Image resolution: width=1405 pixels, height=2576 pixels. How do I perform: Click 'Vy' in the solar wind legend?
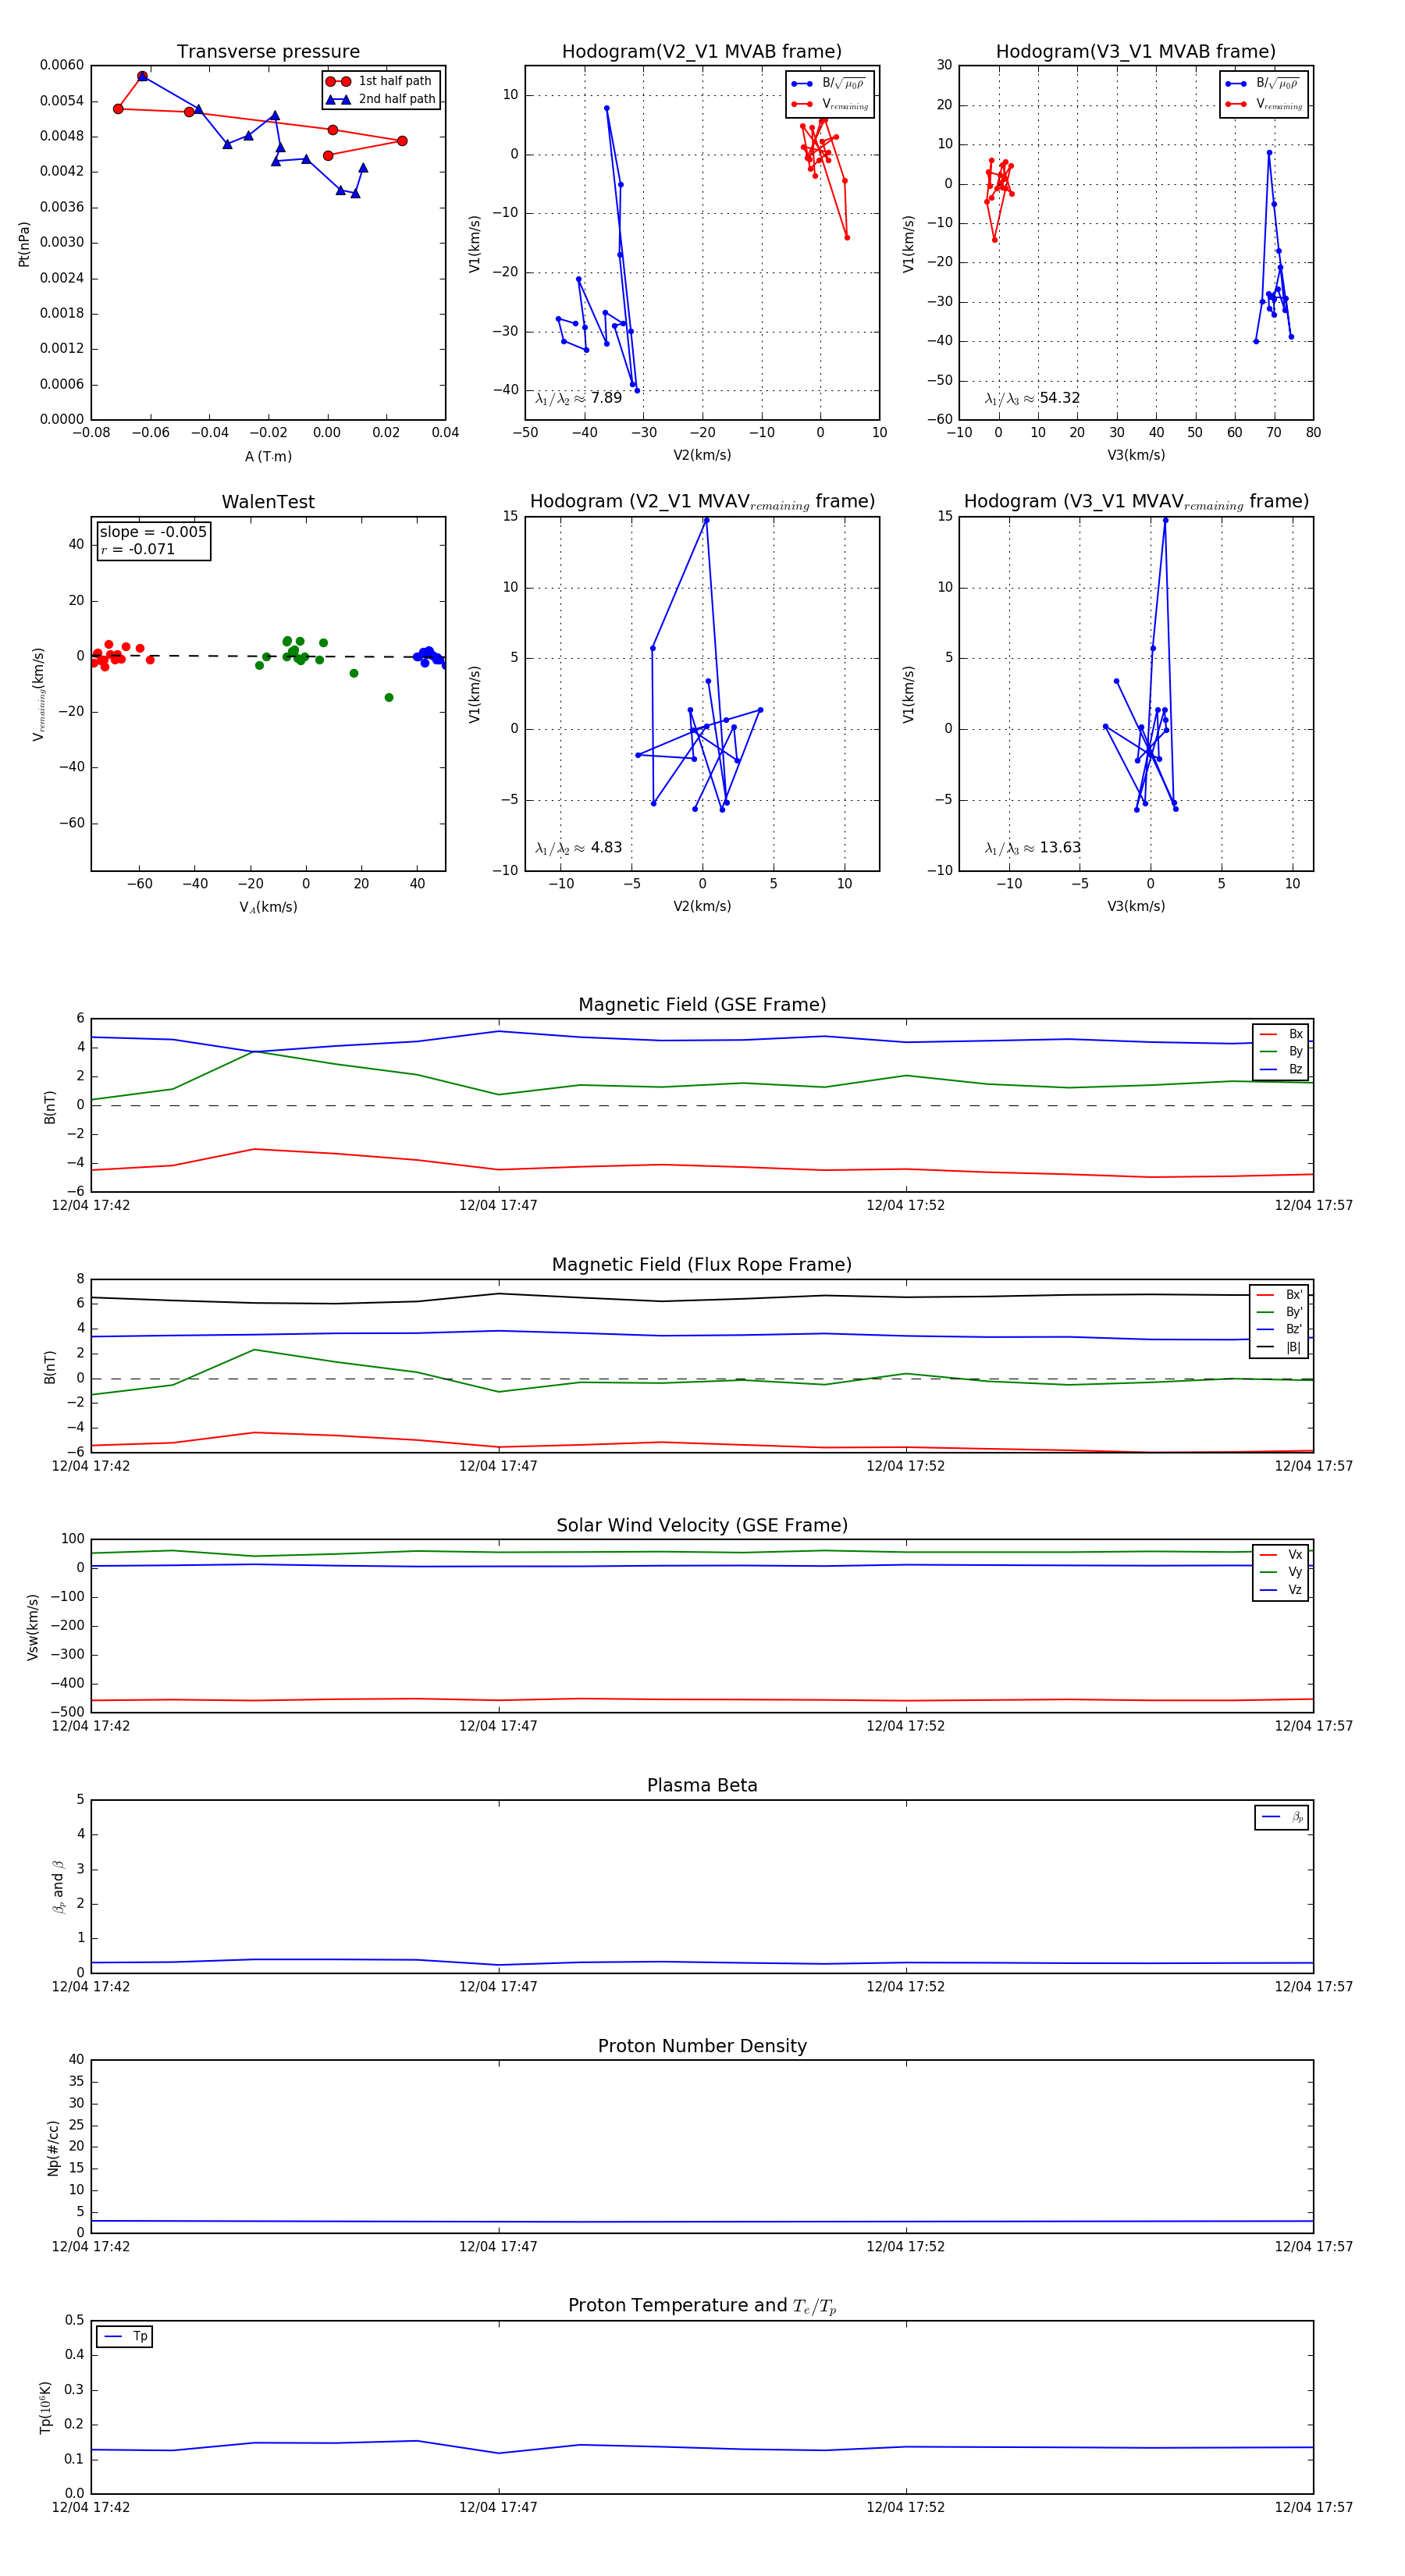[1295, 1573]
